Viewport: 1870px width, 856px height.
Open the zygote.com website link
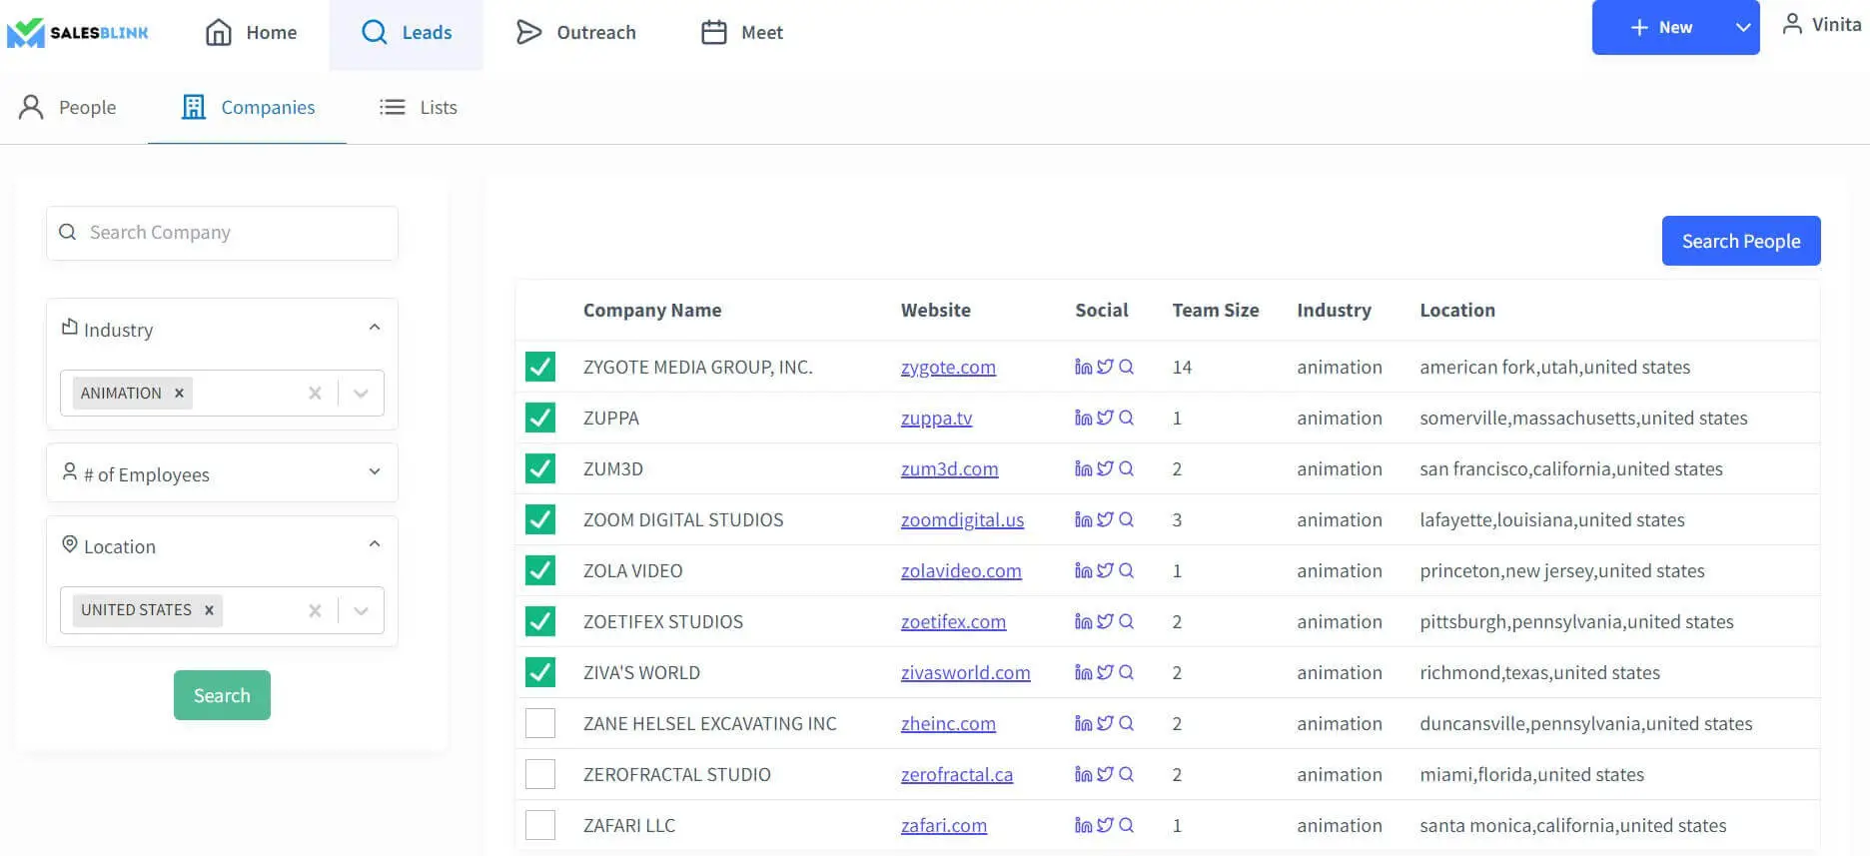(948, 367)
